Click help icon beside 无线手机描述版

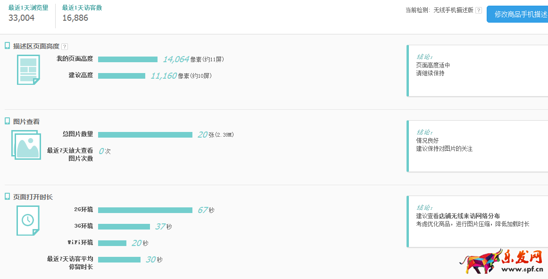(479, 10)
